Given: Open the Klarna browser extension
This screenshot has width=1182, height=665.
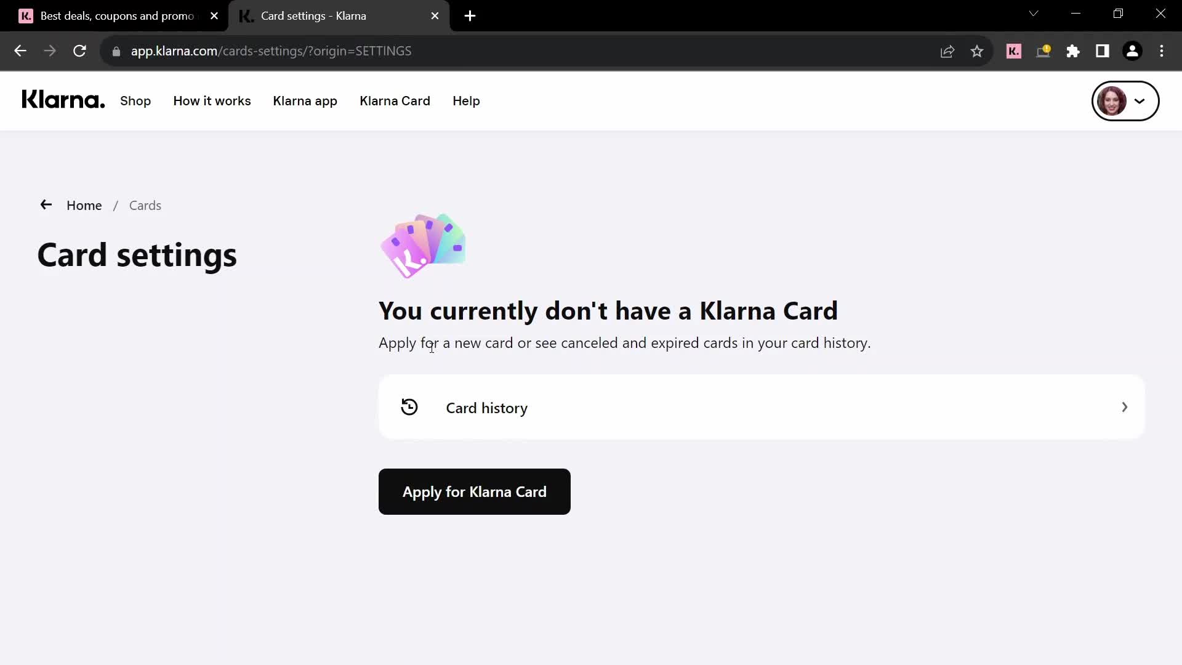Looking at the screenshot, I should click(1014, 51).
